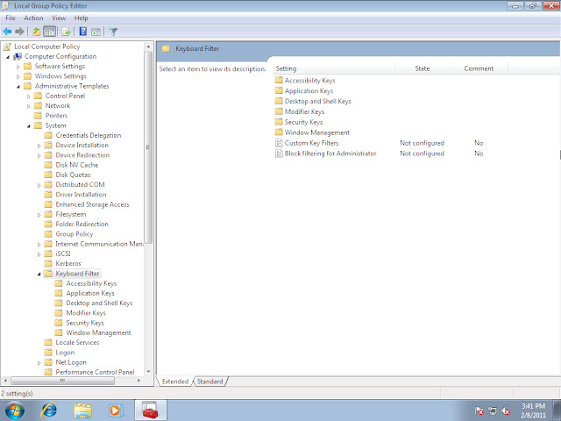This screenshot has width=561, height=421.
Task: Select Group Policy folder in tree
Action: 74,234
